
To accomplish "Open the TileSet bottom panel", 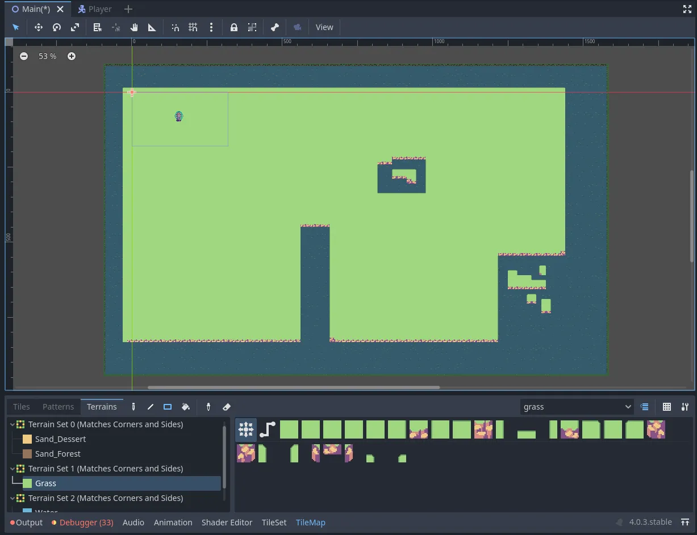I will point(274,523).
